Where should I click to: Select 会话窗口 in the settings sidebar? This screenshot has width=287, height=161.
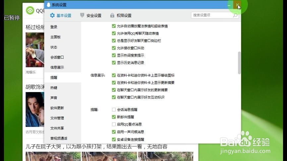click(x=63, y=57)
